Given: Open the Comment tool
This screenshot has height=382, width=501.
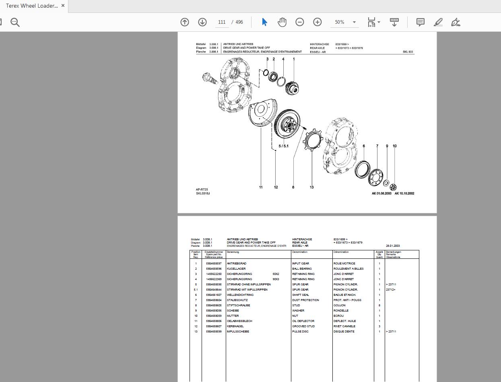Looking at the screenshot, I should 420,22.
